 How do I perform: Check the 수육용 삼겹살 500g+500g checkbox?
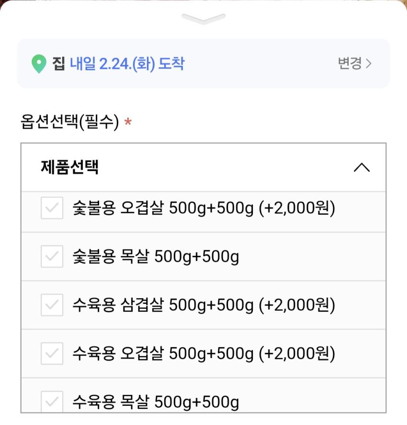pos(52,305)
